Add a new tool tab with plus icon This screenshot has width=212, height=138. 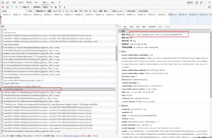pos(60,2)
